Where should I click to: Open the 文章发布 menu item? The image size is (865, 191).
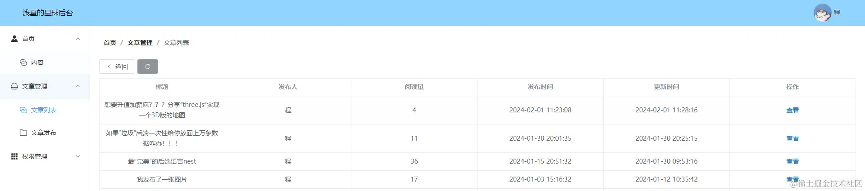[45, 133]
